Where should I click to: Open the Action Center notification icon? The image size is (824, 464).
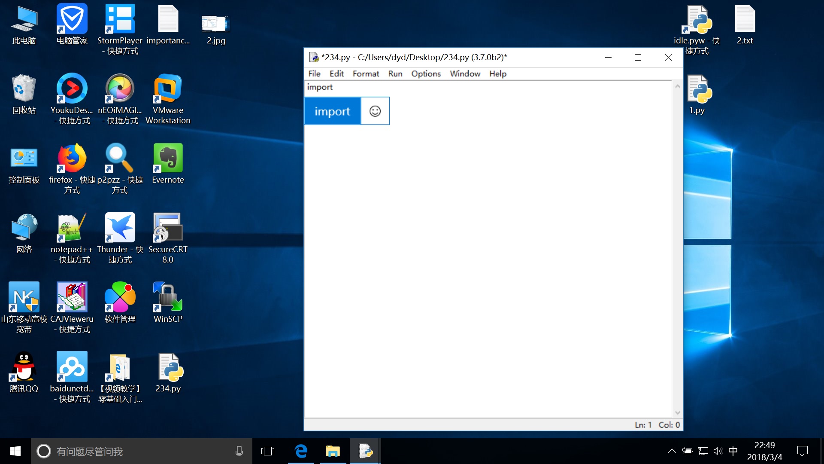coord(803,451)
